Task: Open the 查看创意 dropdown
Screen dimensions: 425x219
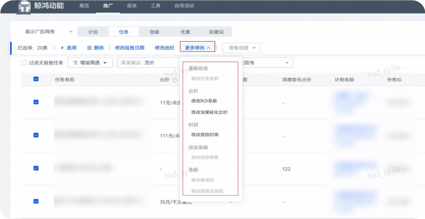Action: tap(241, 48)
